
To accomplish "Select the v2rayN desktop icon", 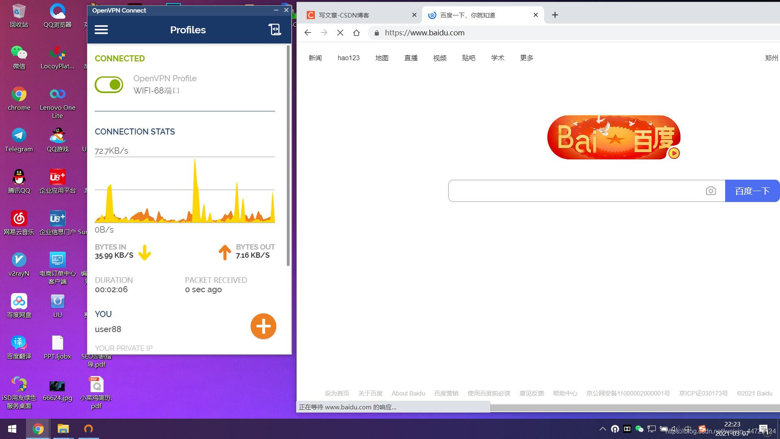I will [19, 265].
